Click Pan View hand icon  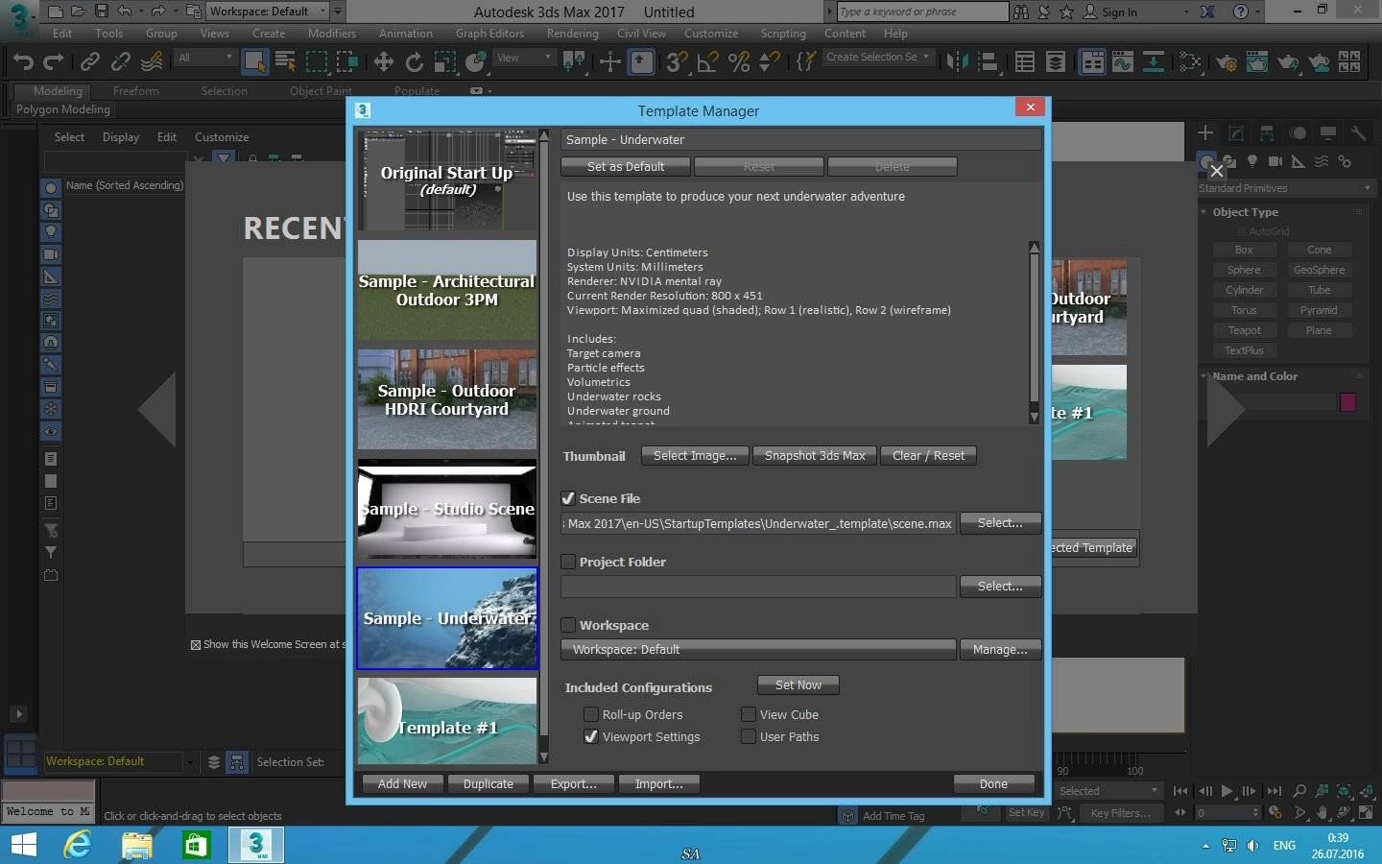pos(1322,812)
